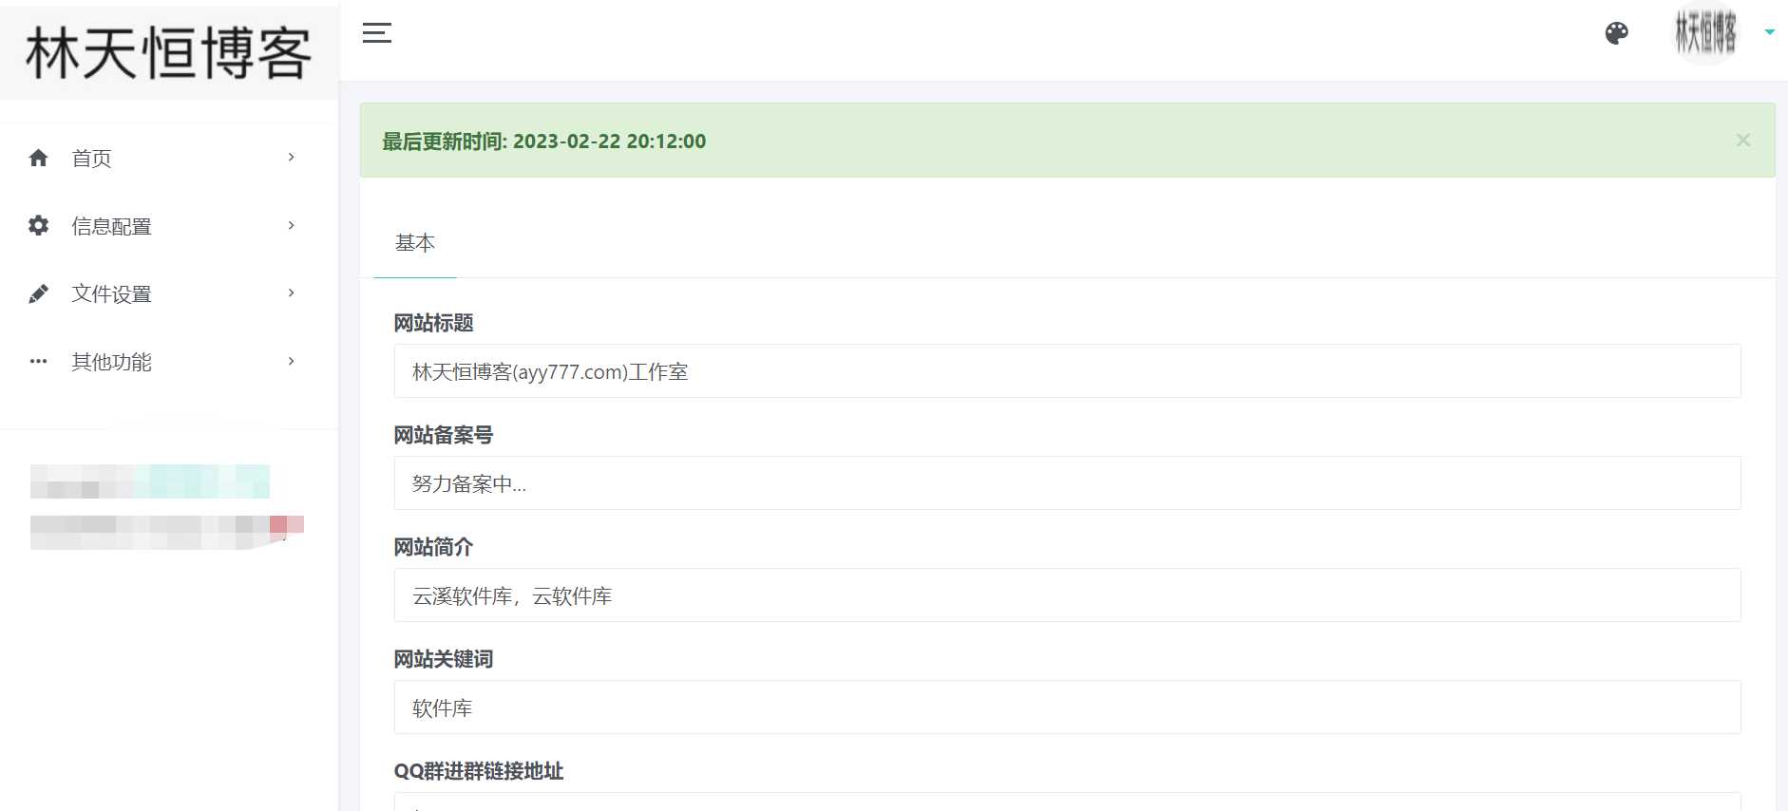Click the home icon beside 首页
1788x811 pixels.
pyautogui.click(x=38, y=158)
